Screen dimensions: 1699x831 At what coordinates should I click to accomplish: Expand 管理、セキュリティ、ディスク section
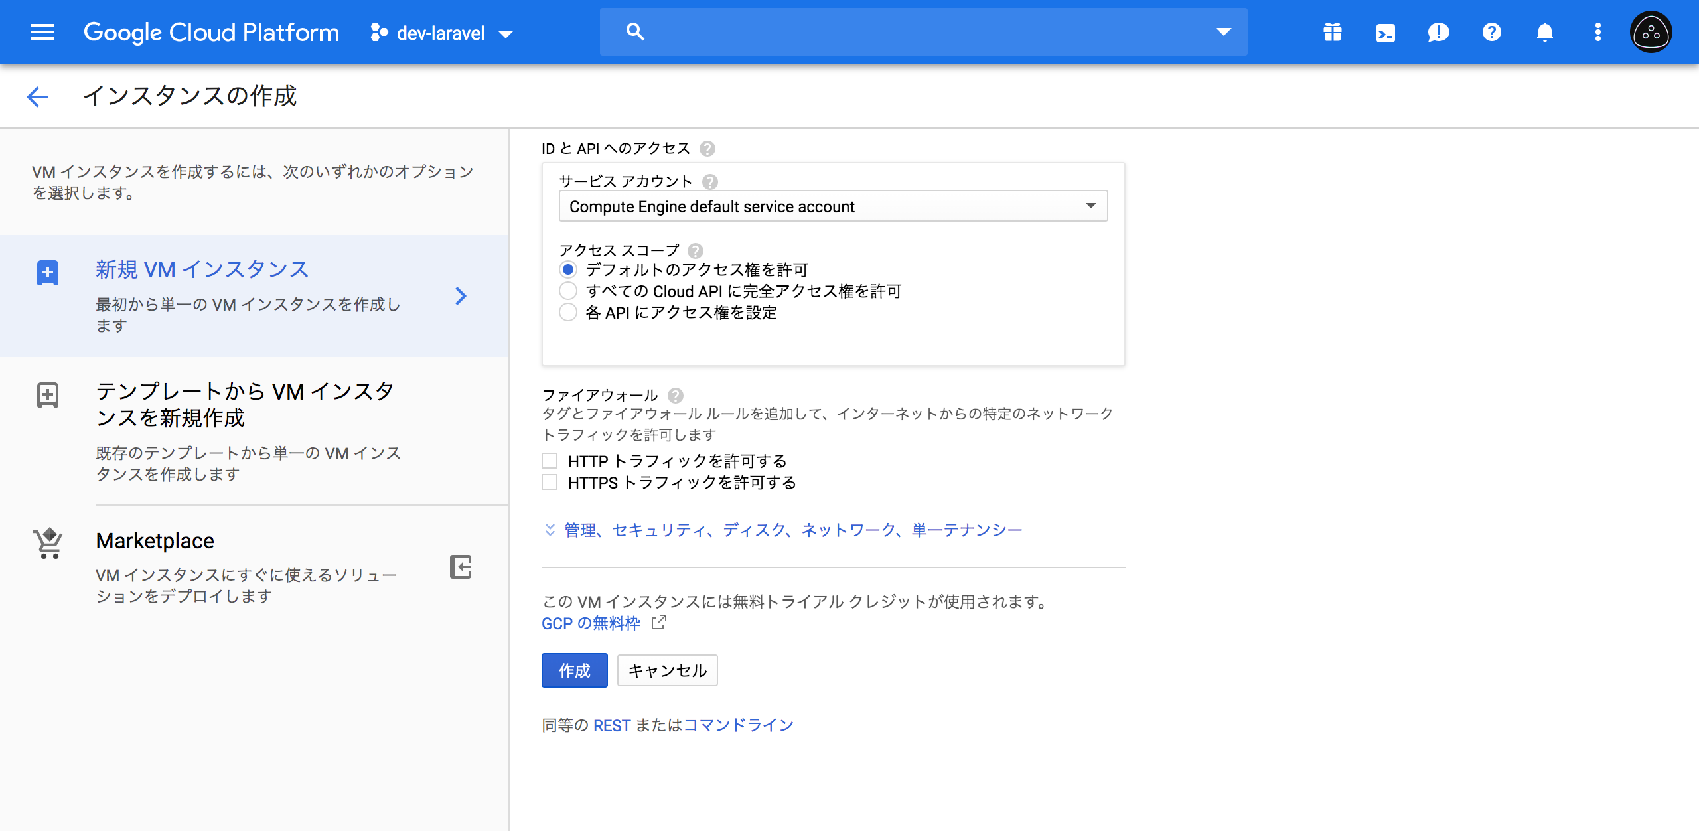pyautogui.click(x=792, y=530)
